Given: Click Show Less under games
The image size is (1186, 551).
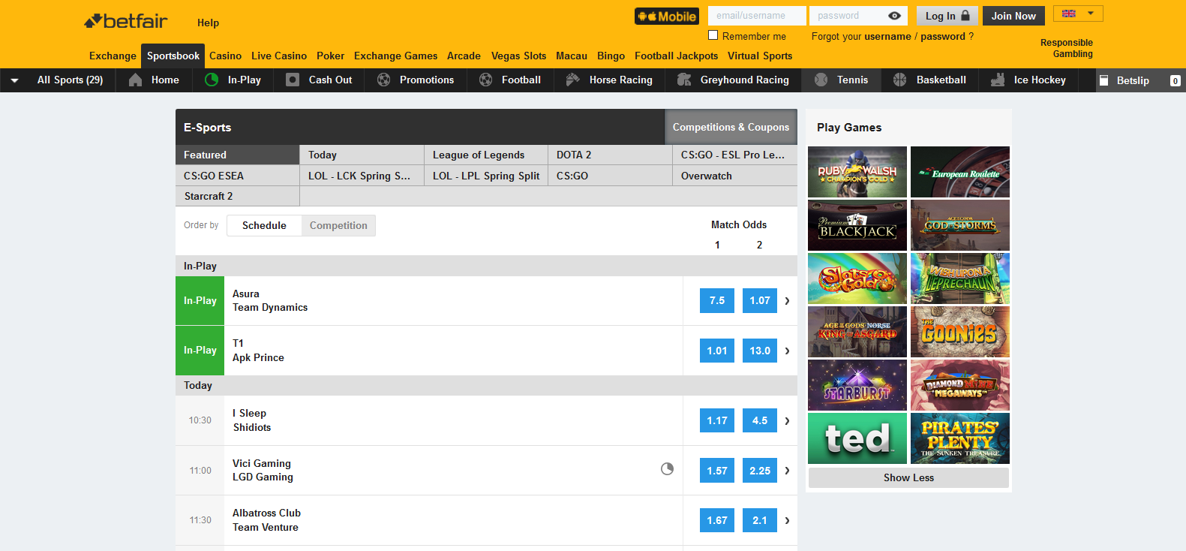Looking at the screenshot, I should 908,477.
